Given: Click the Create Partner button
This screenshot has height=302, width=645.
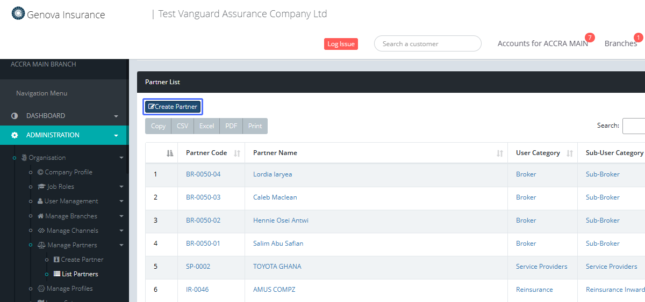Looking at the screenshot, I should click(x=173, y=107).
